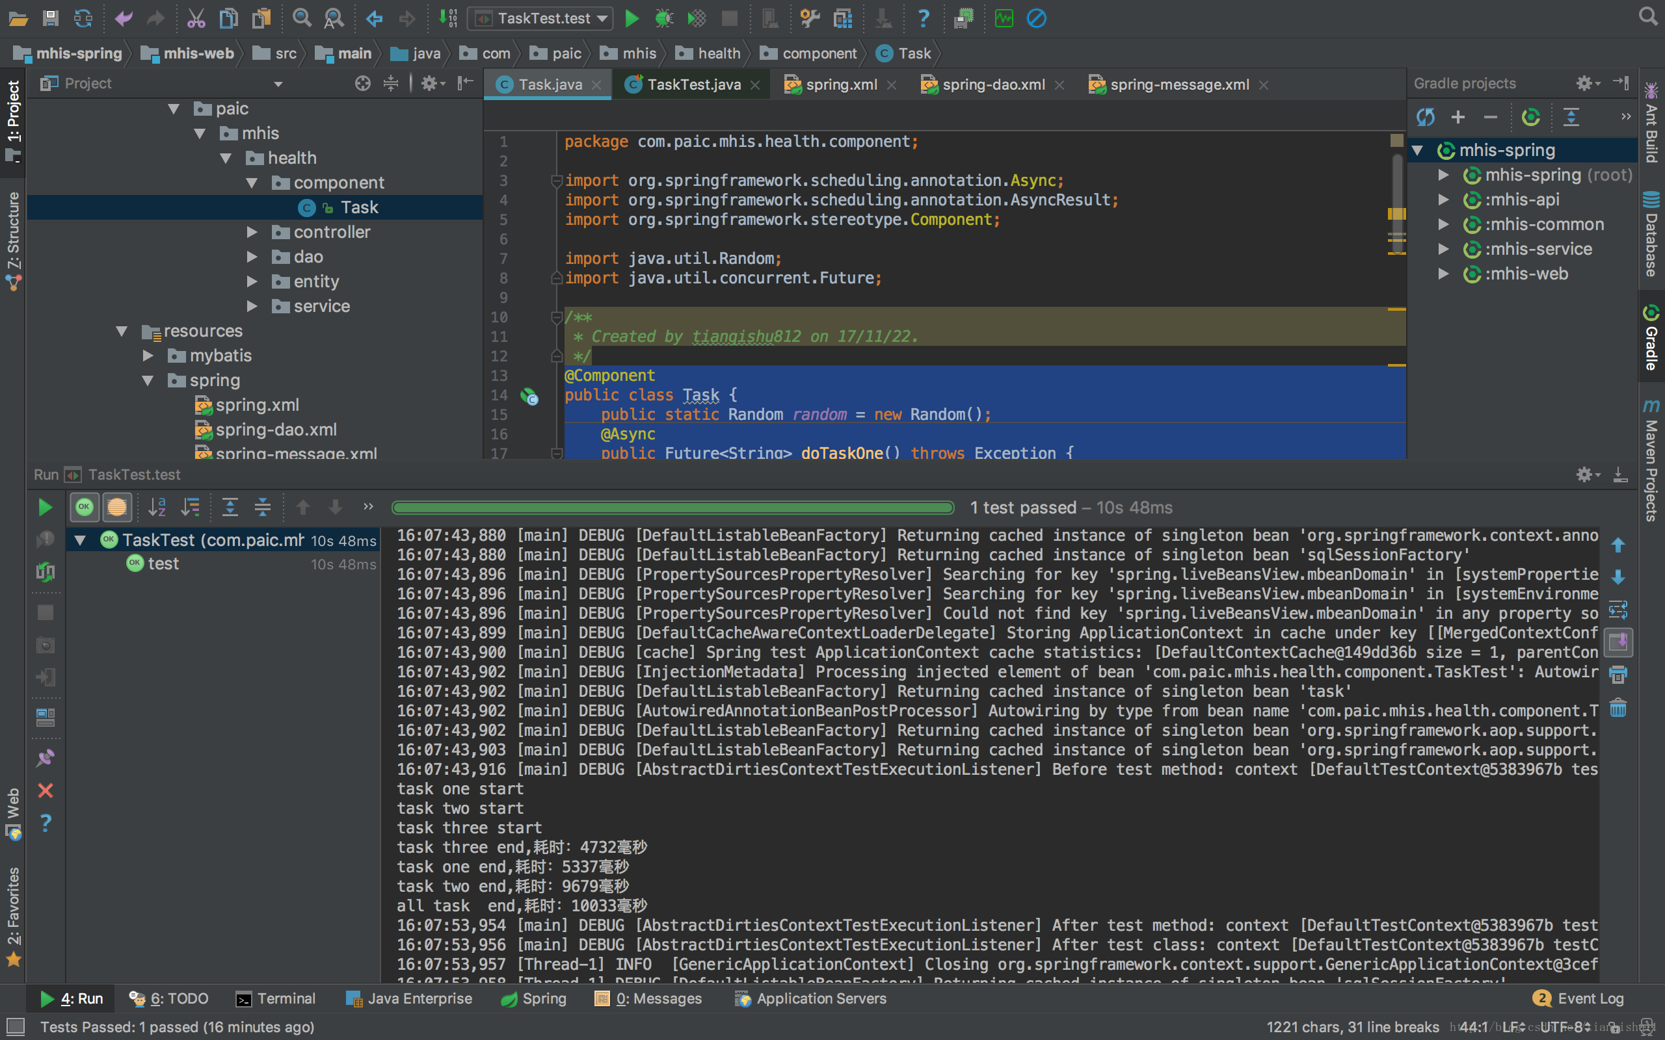Copy selection using copy icon
The image size is (1665, 1040).
pos(228,19)
